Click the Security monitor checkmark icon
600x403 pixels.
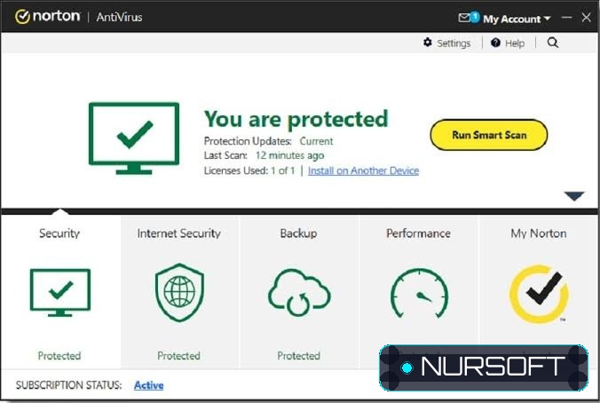60,293
